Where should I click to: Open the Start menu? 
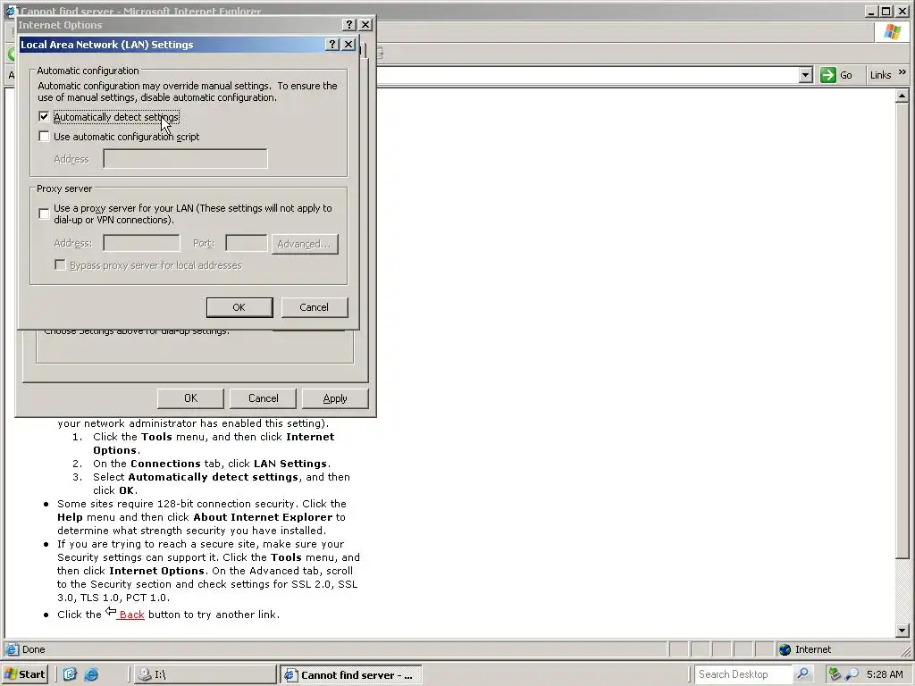click(x=24, y=674)
